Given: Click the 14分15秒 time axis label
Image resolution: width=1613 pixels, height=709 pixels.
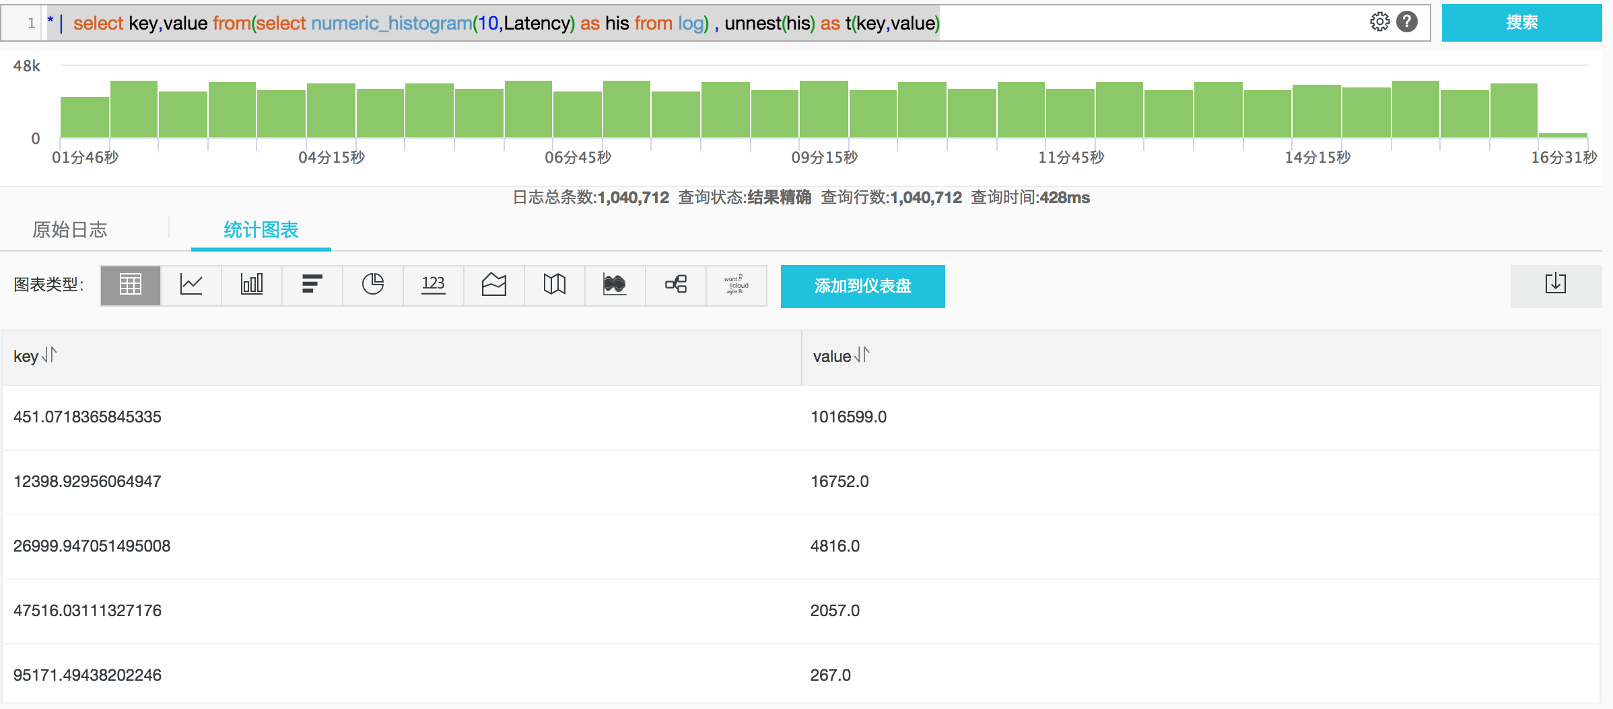Looking at the screenshot, I should [x=1317, y=157].
